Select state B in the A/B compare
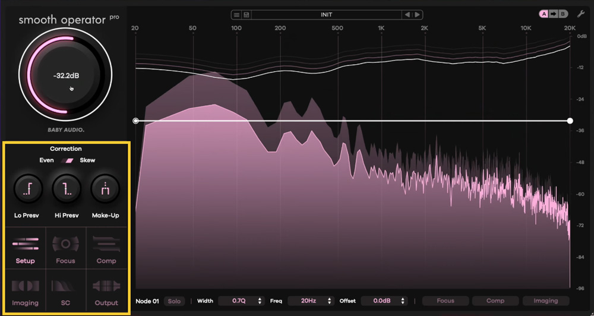The image size is (594, 316). [563, 14]
